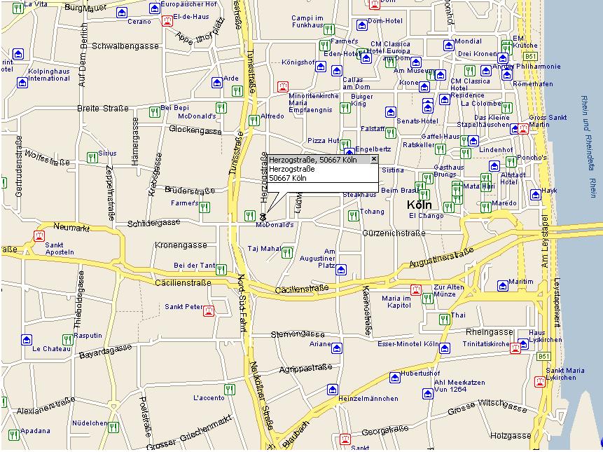Select the Am Augustiner Platz hotel icon
Viewport: 603px width, 452px height.
[341, 269]
